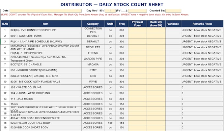Viewport: 224px width, 131px height.
Task: Select Physical Count cell for PVC CONNECTION PIPE 24"
Action: (137, 30)
